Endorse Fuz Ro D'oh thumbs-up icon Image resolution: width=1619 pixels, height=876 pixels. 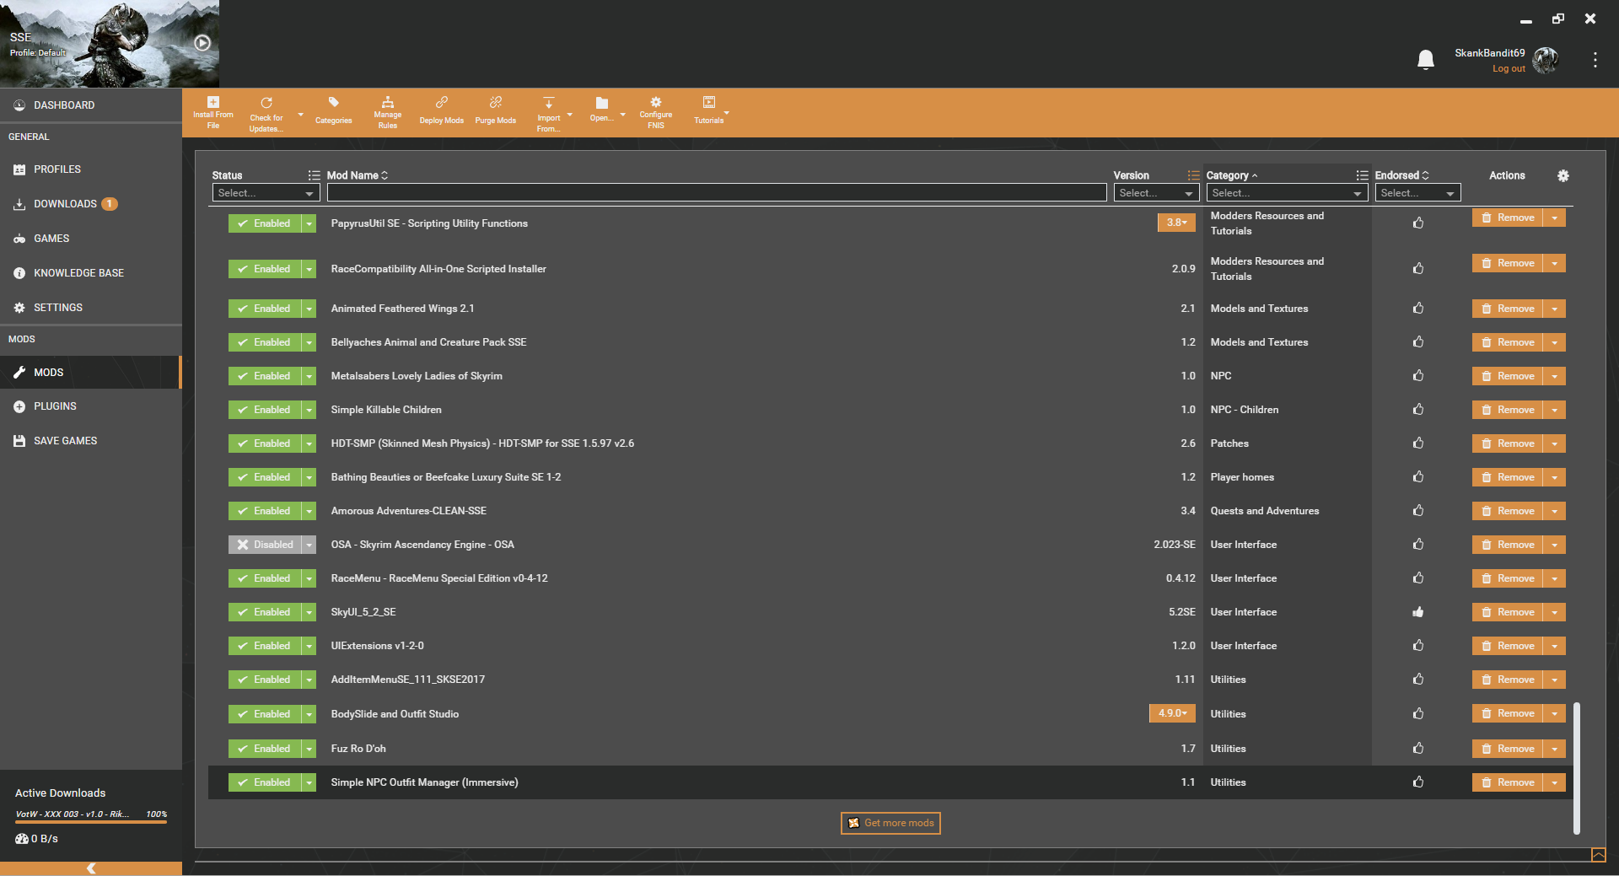(1418, 749)
